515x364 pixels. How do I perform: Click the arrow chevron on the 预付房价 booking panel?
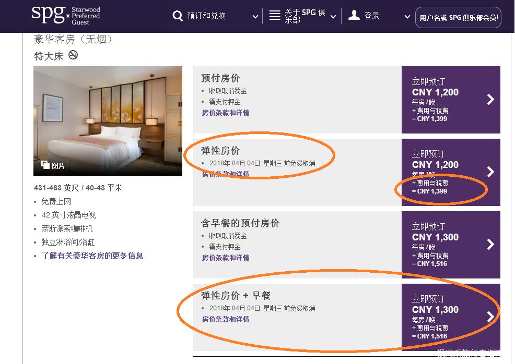coord(490,100)
